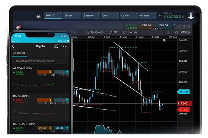Tap Bitcoin (USD) buy price 9,431.900
Screen dimensions: 208x138
(x=61, y=100)
